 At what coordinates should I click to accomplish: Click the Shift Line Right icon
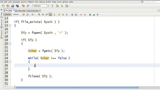[x=76, y=14]
